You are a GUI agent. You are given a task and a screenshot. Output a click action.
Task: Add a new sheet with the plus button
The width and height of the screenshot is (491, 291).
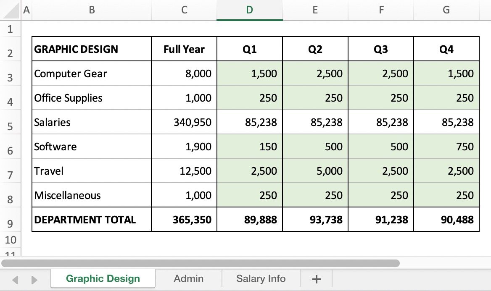316,279
